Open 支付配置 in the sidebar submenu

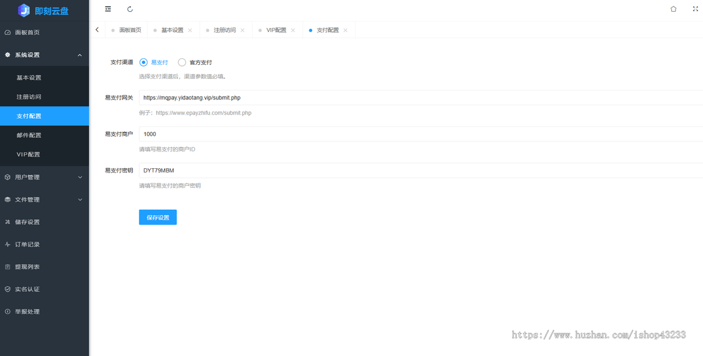[x=45, y=116]
